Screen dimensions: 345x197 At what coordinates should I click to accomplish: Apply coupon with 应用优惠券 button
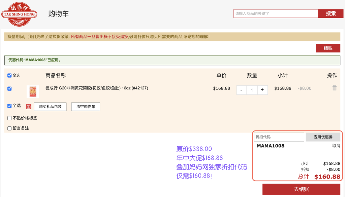click(323, 137)
